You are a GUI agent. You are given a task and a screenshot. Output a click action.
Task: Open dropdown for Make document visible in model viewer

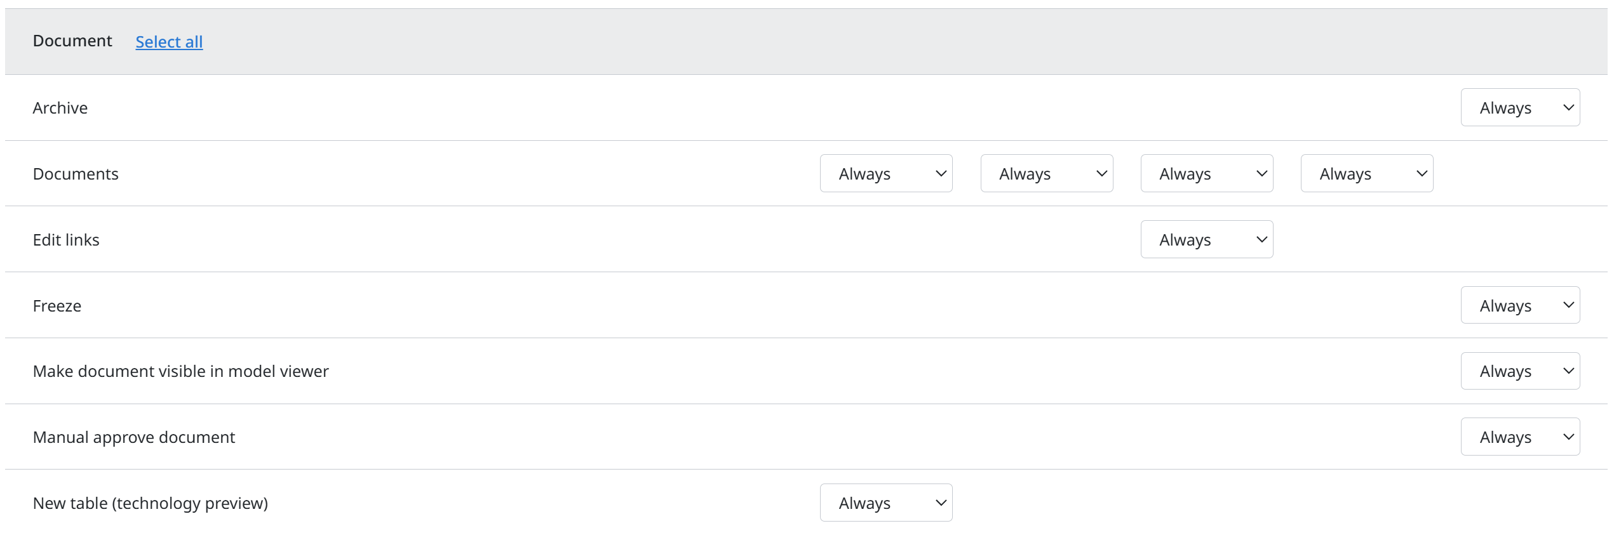[x=1520, y=371]
